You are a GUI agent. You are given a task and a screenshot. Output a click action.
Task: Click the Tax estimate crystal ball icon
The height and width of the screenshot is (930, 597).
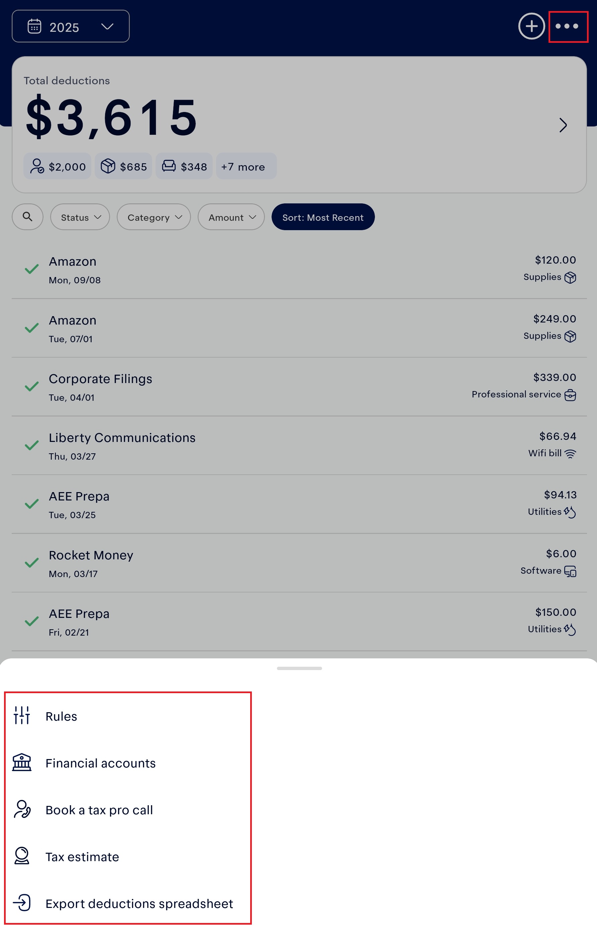(x=22, y=856)
